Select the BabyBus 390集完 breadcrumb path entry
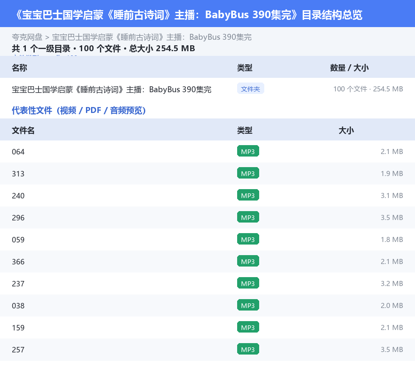 coord(152,37)
